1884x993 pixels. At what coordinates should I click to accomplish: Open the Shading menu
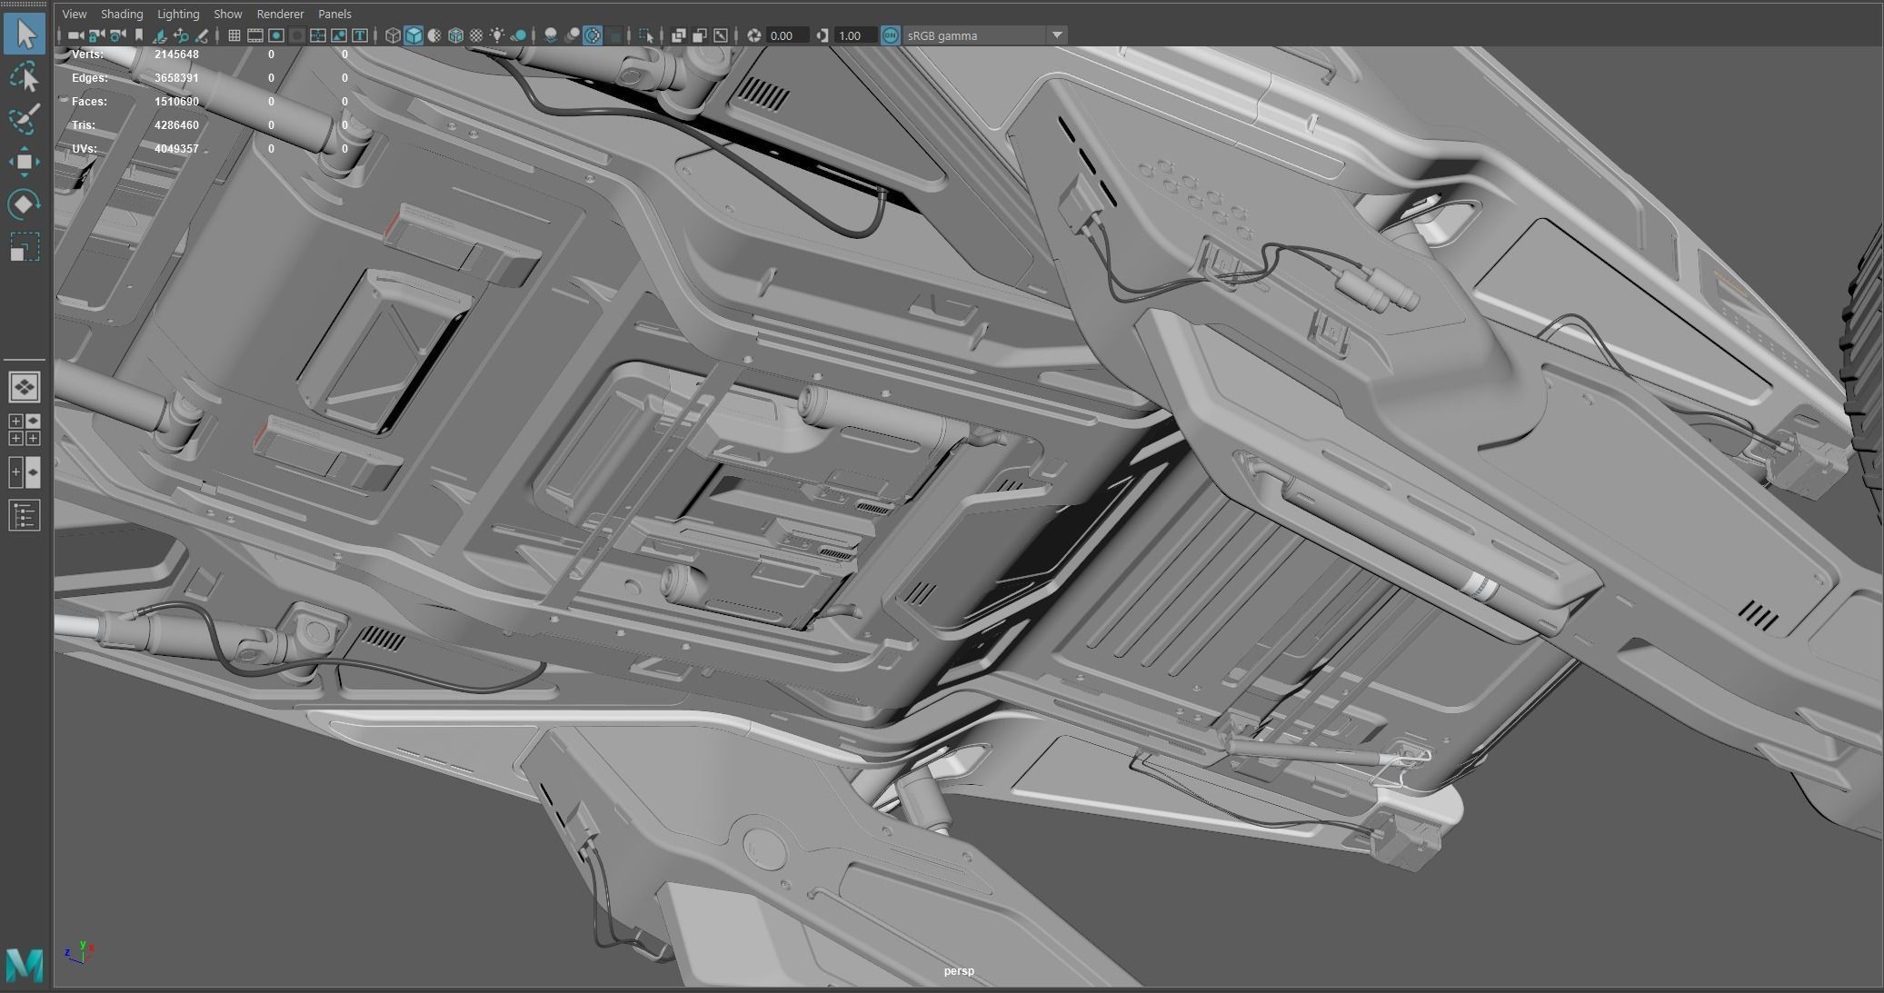(122, 14)
